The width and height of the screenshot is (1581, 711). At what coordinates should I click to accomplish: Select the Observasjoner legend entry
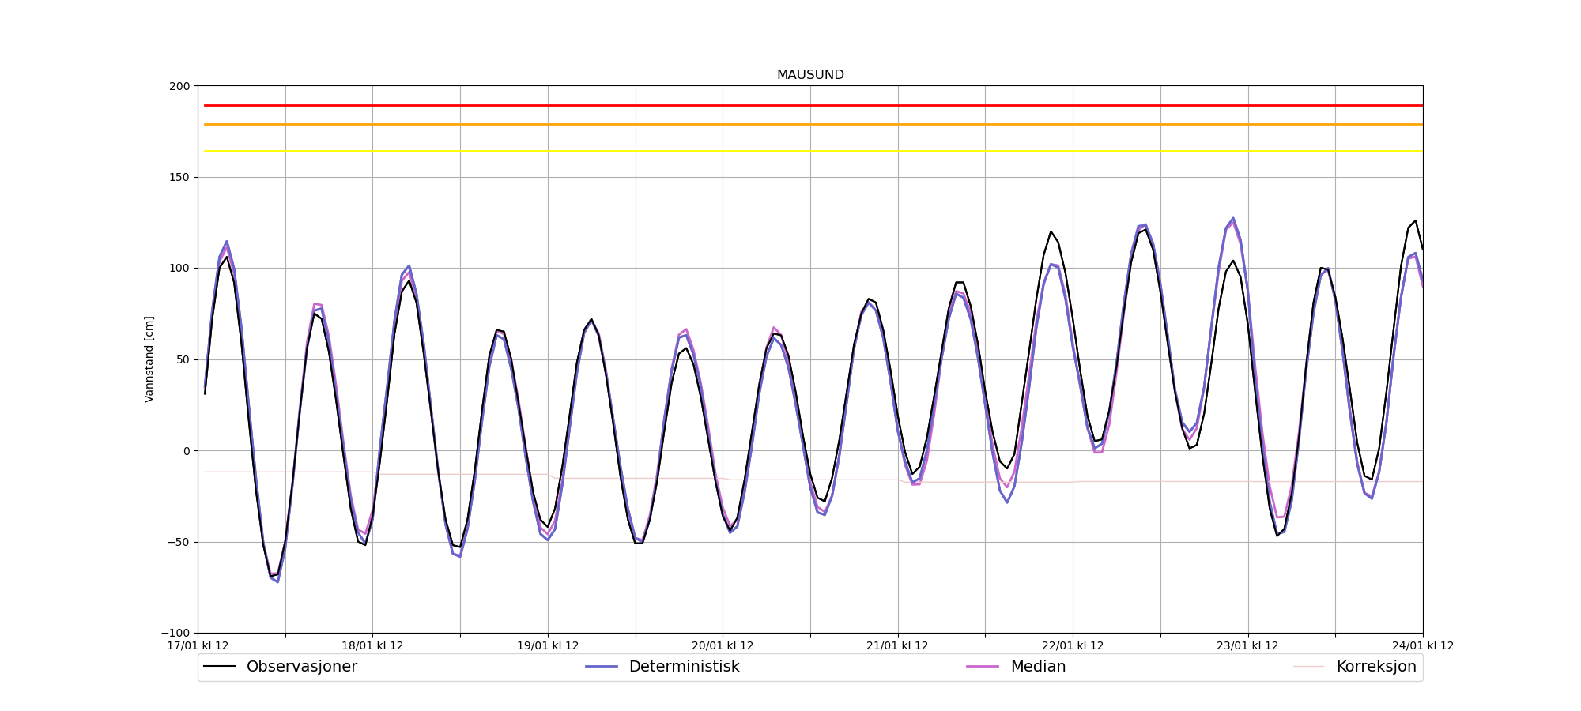[281, 667]
